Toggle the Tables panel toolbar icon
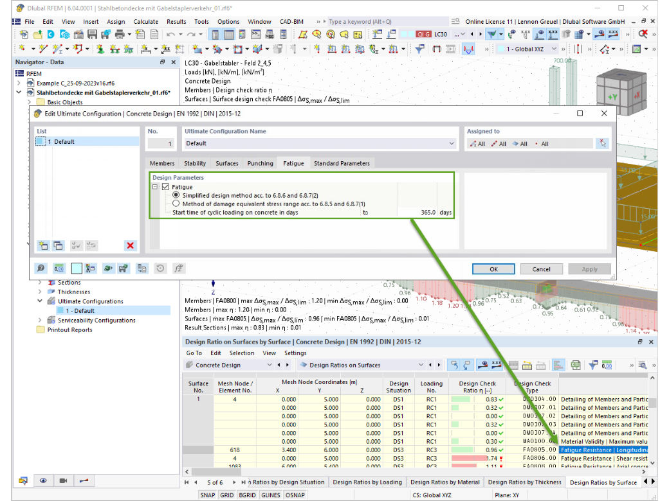The height and width of the screenshot is (501, 669). pyautogui.click(x=229, y=35)
